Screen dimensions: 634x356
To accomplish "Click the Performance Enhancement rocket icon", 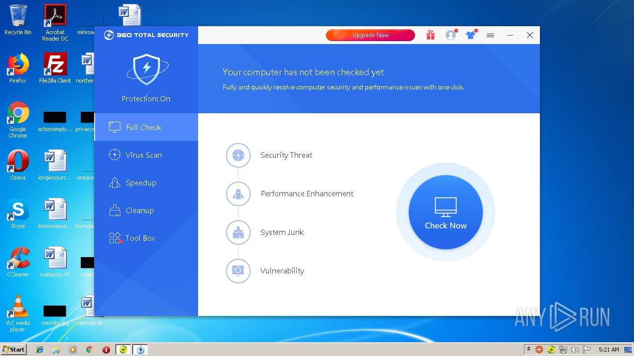I will [238, 194].
